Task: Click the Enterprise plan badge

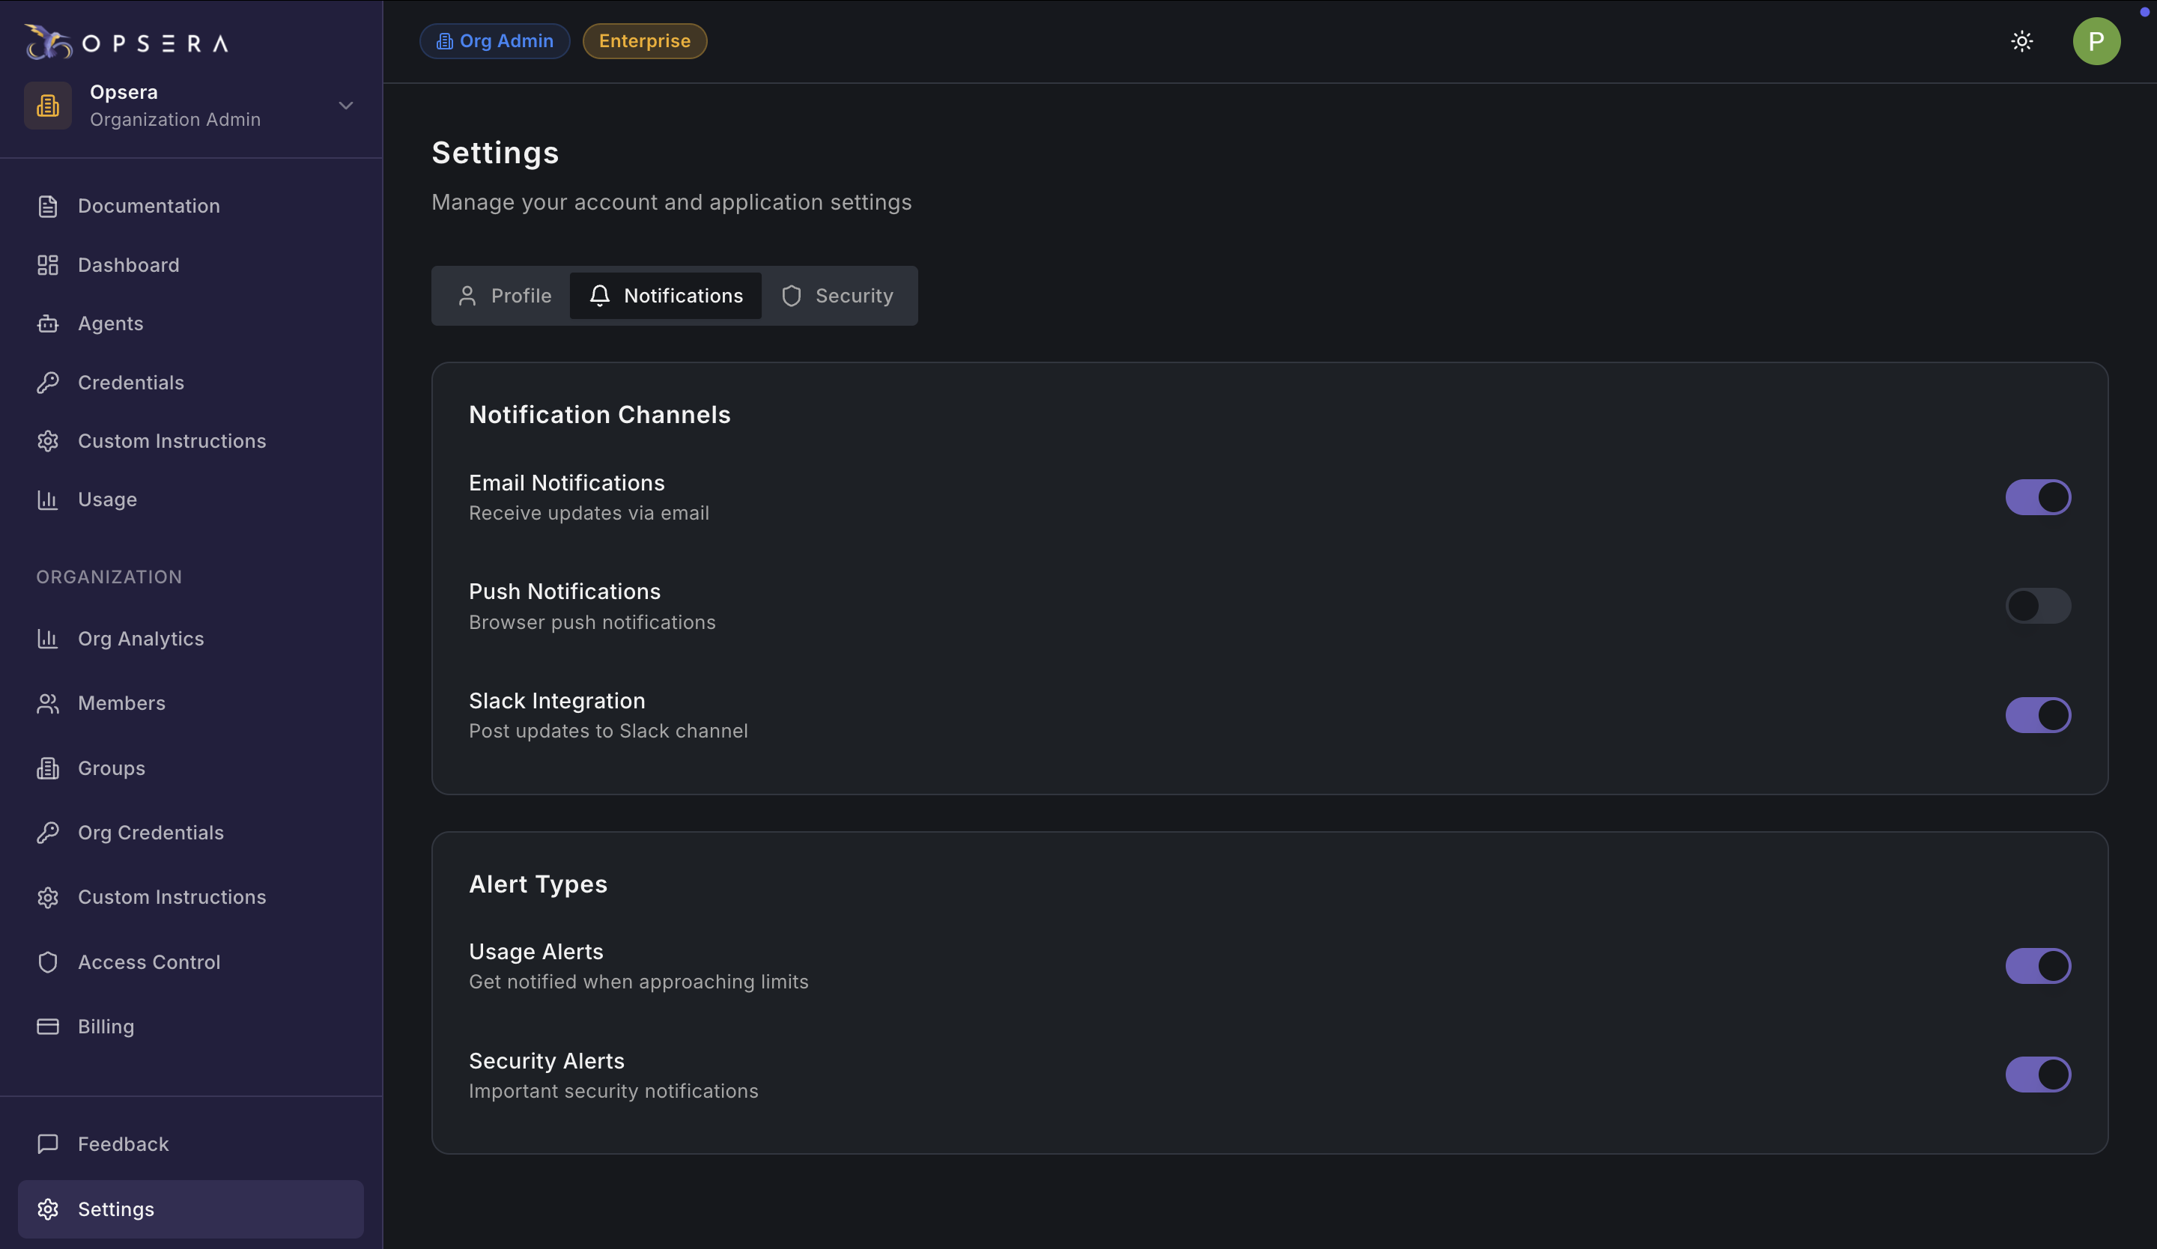Action: click(x=645, y=41)
